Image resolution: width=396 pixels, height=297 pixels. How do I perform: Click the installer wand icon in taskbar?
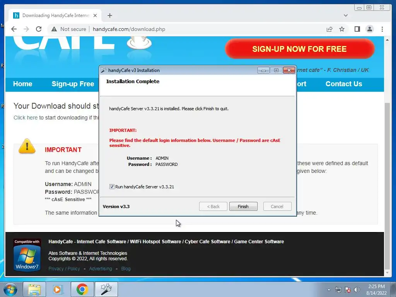pyautogui.click(x=106, y=289)
